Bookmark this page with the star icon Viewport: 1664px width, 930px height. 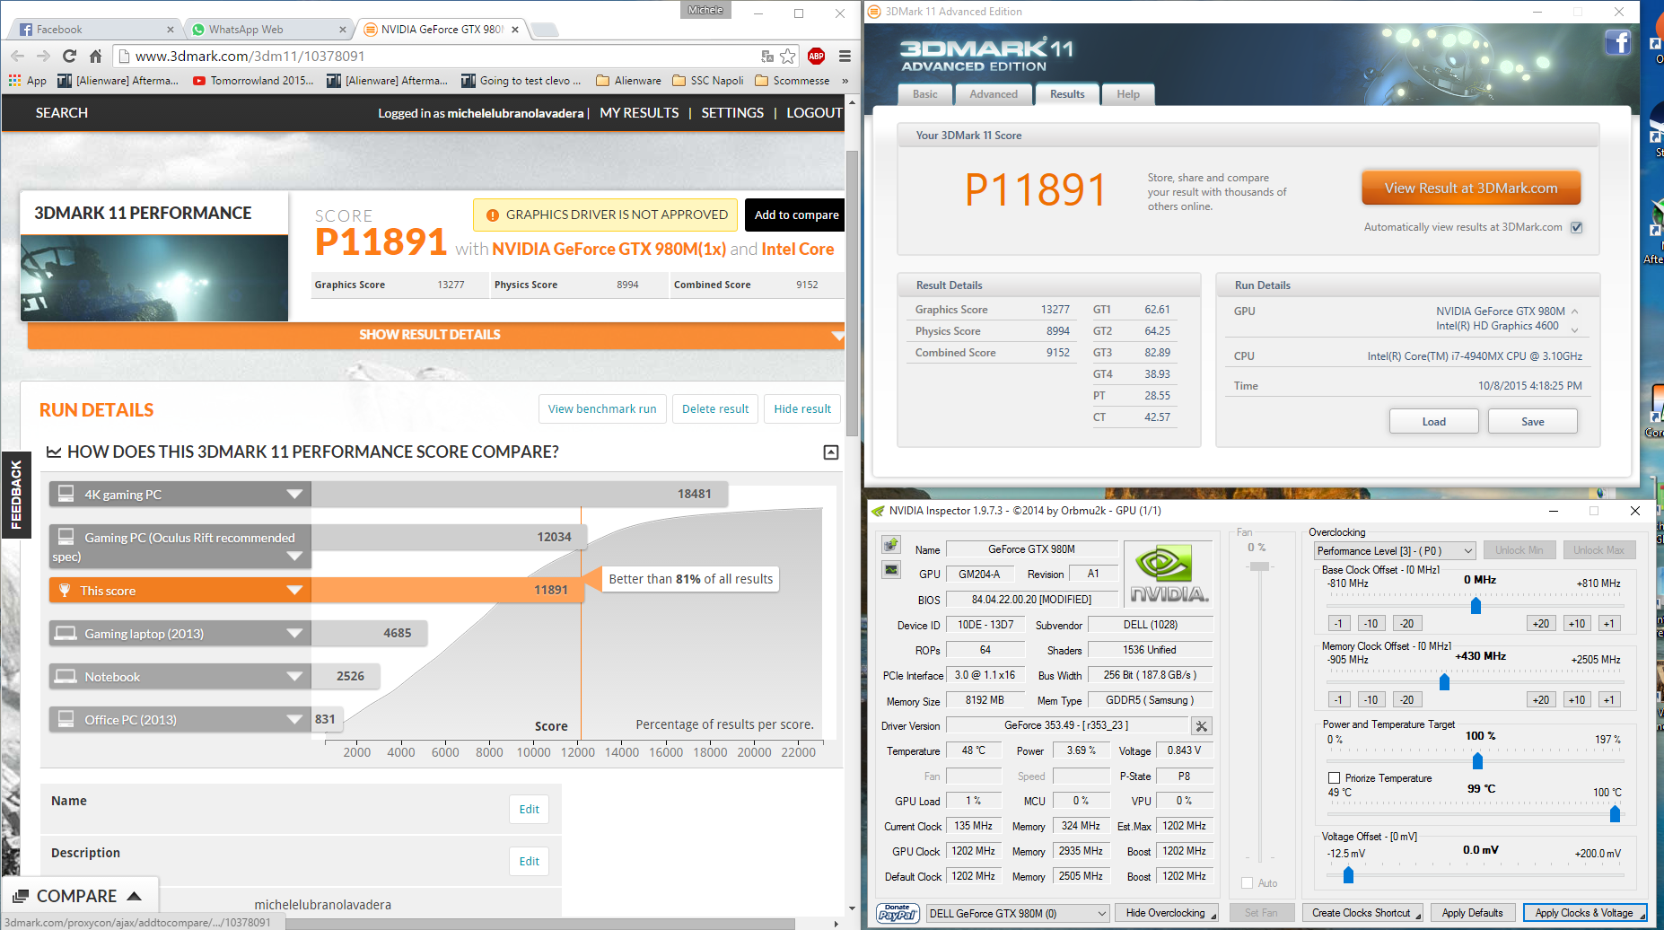click(788, 56)
